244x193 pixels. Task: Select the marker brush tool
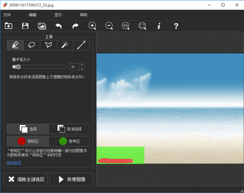(x=15, y=45)
